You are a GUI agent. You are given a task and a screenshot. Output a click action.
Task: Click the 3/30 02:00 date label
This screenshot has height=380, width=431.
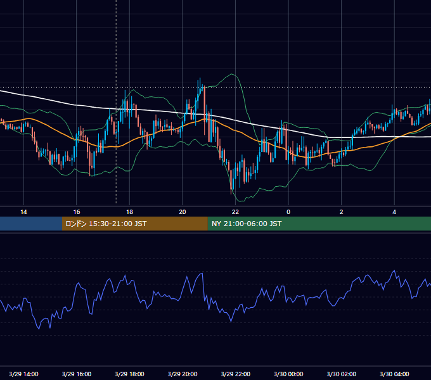[341, 374]
